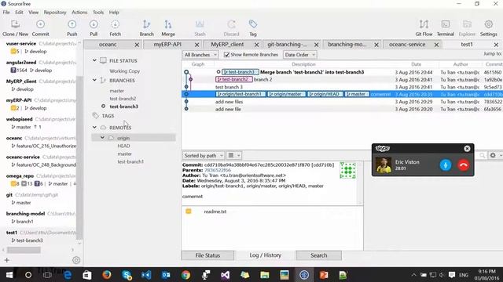The width and height of the screenshot is (503, 282).
Task: Create a branch with Branch icon
Action: 147,24
